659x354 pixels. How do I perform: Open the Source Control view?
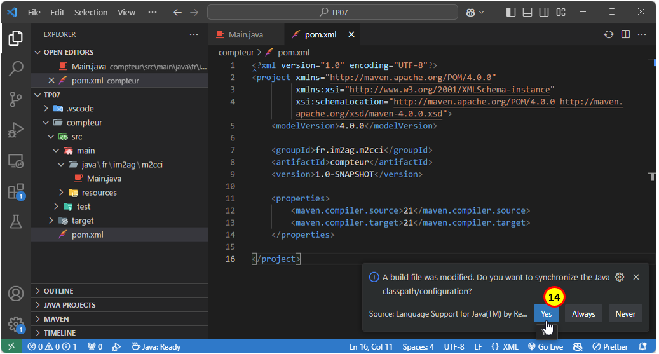tap(16, 99)
